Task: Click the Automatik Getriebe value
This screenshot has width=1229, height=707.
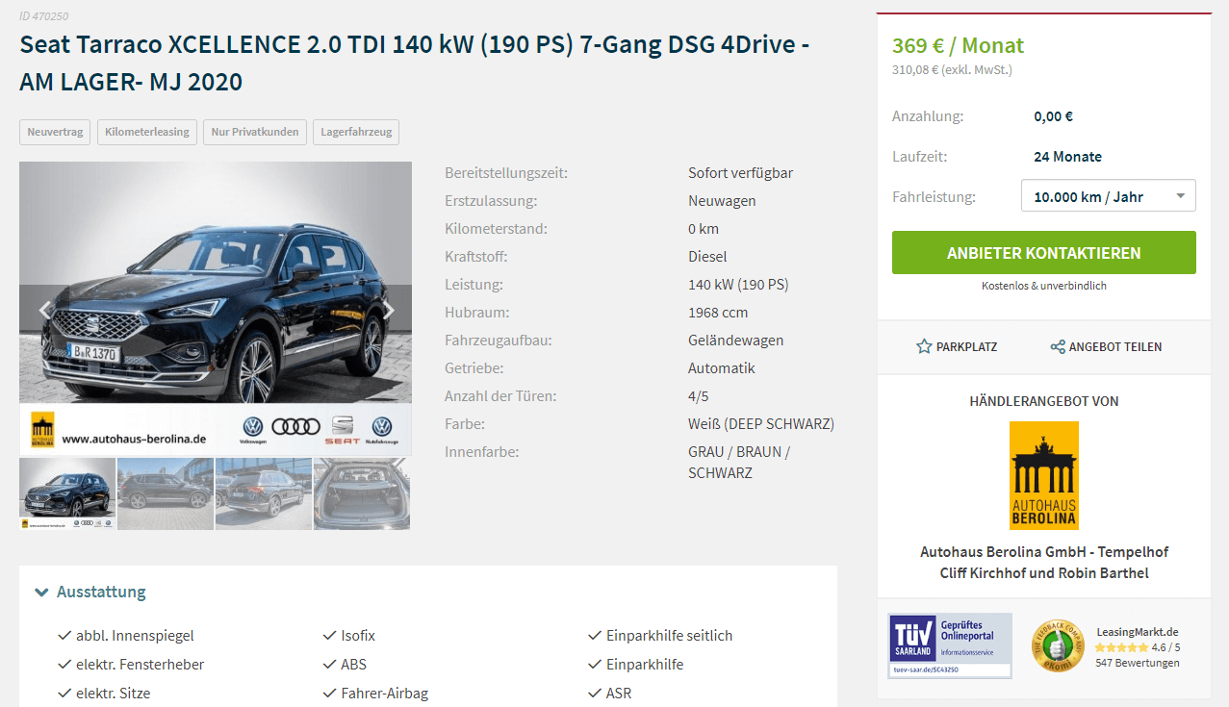Action: (722, 368)
